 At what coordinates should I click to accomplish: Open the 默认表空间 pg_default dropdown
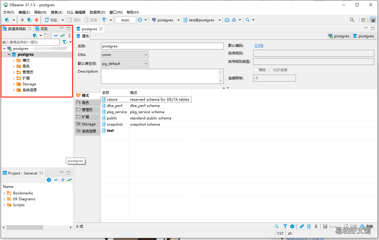pyautogui.click(x=125, y=64)
